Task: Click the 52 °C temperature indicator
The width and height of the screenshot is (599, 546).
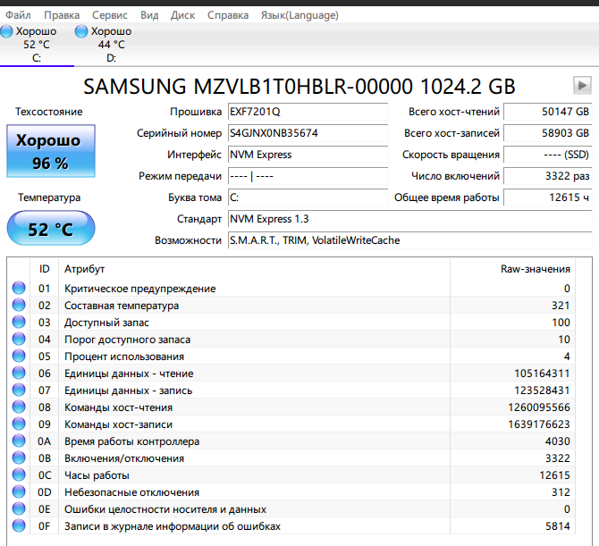Action: pyautogui.click(x=51, y=229)
